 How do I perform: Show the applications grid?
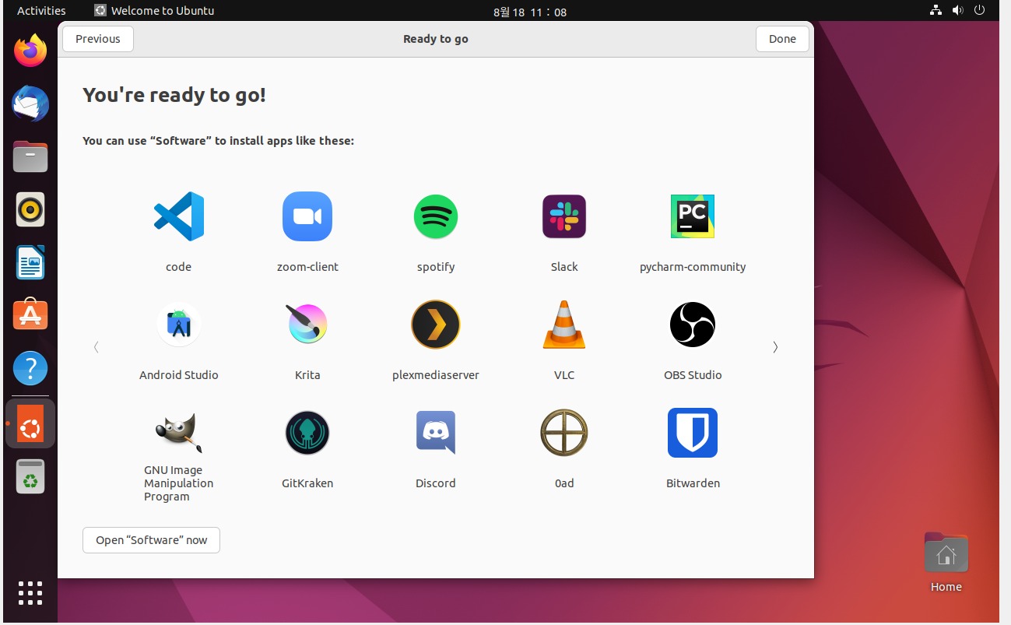pyautogui.click(x=30, y=592)
